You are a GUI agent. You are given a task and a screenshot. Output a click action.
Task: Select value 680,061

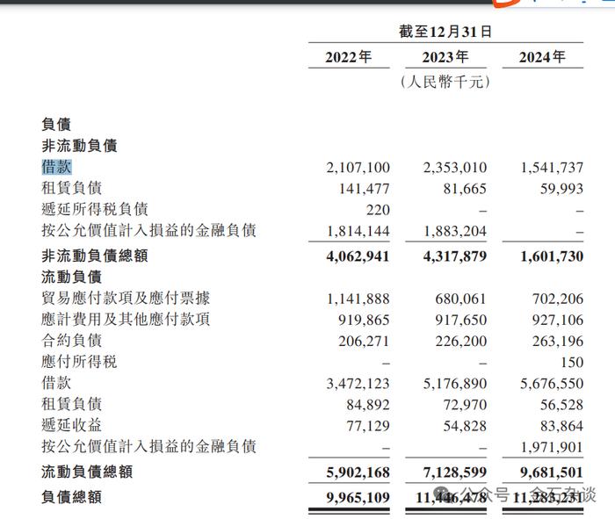pyautogui.click(x=460, y=299)
